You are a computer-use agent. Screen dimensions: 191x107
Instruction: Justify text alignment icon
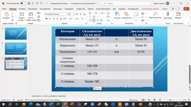click(x=101, y=21)
